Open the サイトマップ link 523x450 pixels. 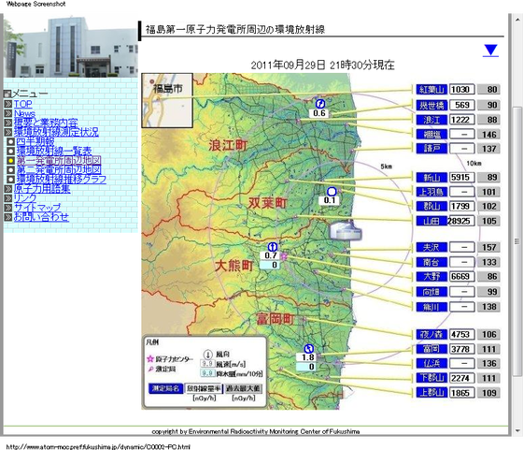pos(37,208)
